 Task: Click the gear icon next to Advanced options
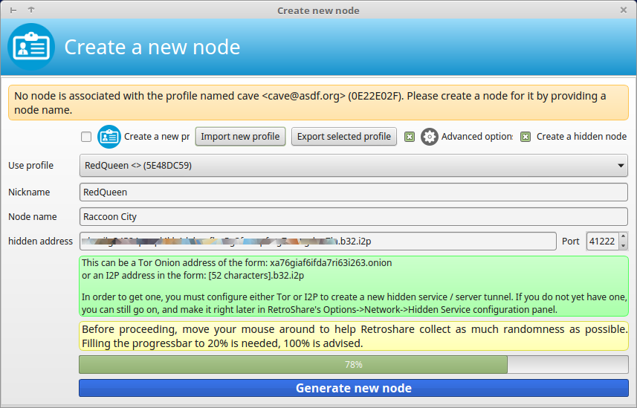click(429, 137)
